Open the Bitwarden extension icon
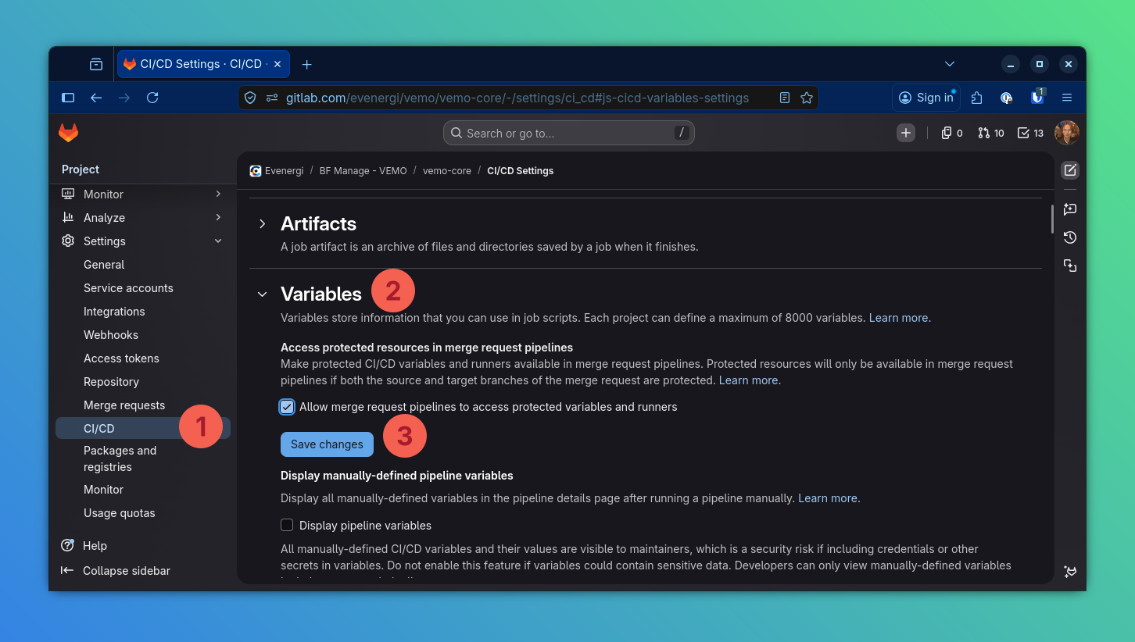This screenshot has height=642, width=1135. coord(1037,98)
